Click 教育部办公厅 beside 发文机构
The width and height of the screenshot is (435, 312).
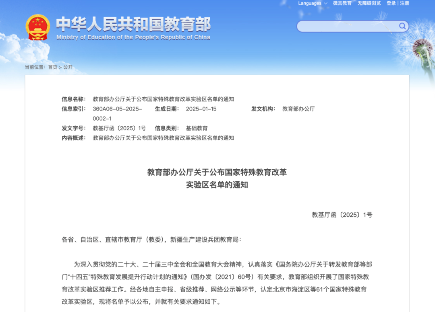click(298, 109)
